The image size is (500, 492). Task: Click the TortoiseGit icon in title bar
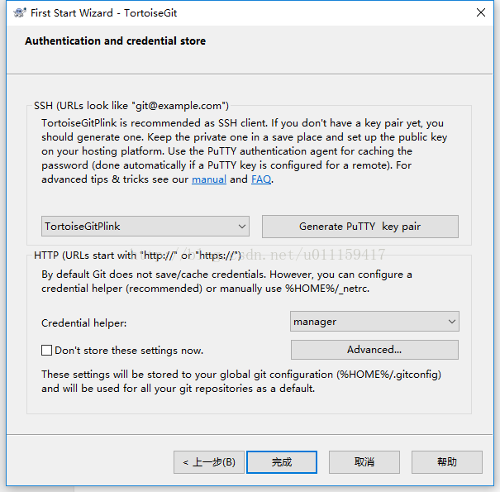point(19,13)
